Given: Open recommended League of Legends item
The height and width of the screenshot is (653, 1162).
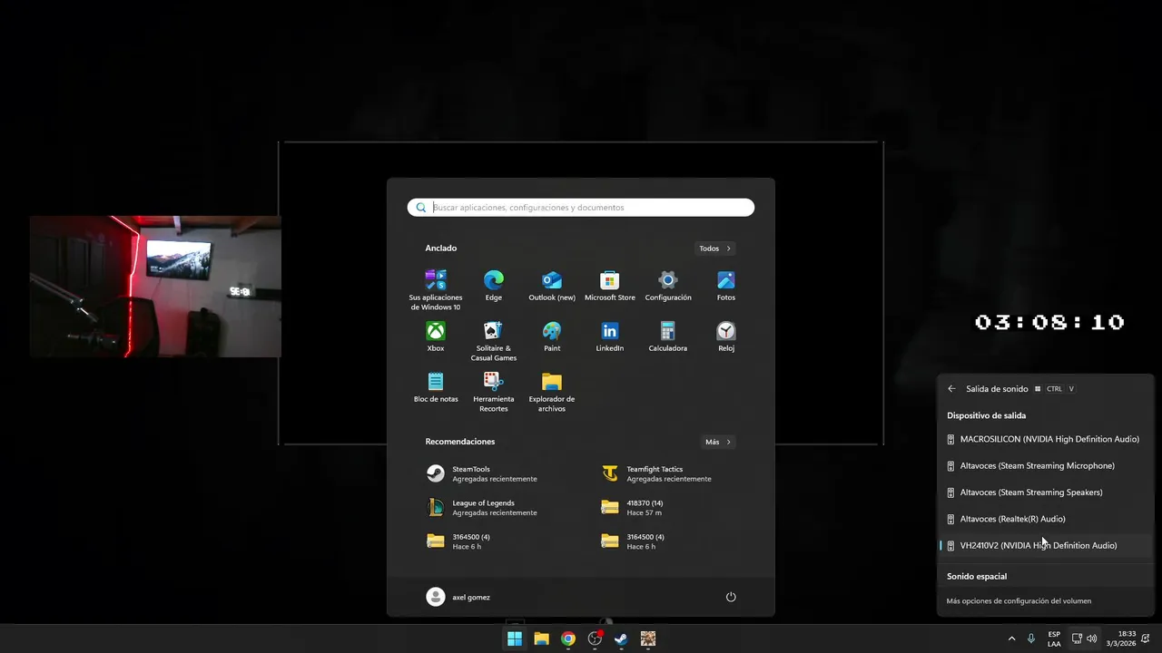Looking at the screenshot, I should point(494,507).
